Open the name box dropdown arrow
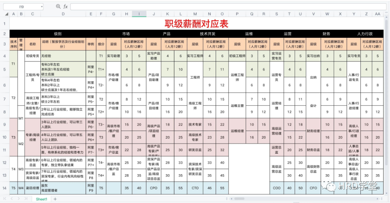390x203 pixels. 42,7
